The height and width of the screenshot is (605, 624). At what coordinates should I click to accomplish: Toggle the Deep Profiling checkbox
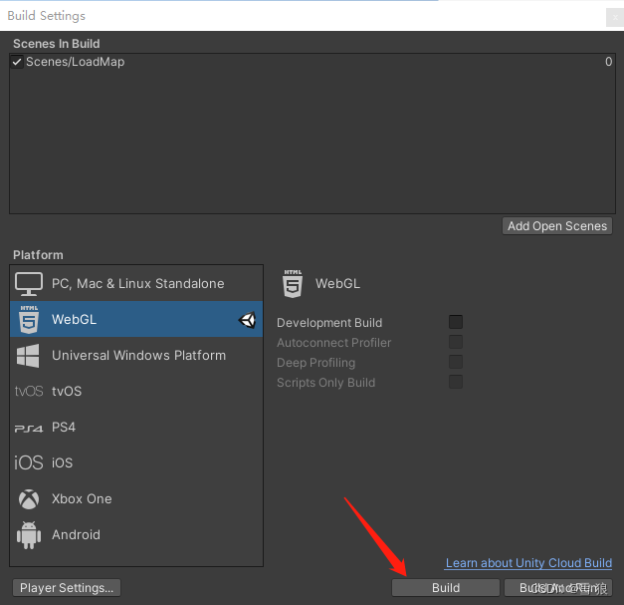coord(456,362)
